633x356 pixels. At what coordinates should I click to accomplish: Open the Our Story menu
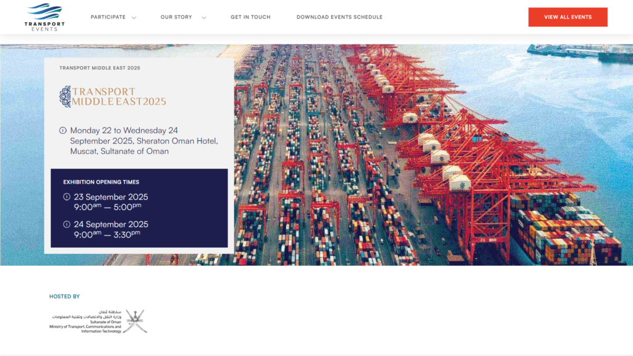[176, 17]
